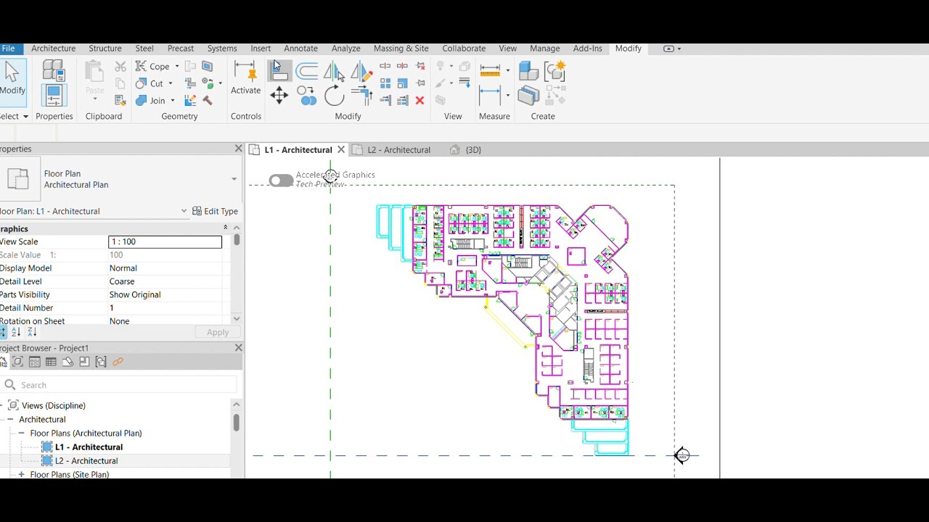Collapse the Graphics properties section
This screenshot has width=929, height=522.
coord(225,228)
